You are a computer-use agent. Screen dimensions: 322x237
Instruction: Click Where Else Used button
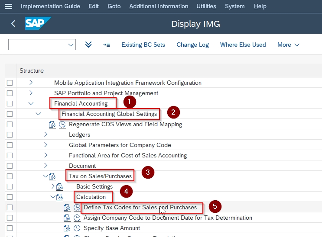point(243,45)
